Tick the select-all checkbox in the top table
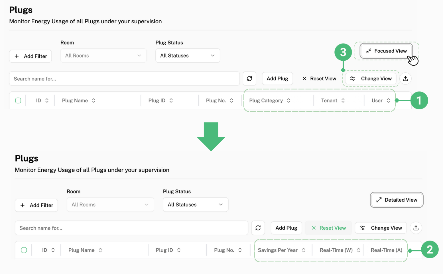This screenshot has width=443, height=274. coord(18,101)
